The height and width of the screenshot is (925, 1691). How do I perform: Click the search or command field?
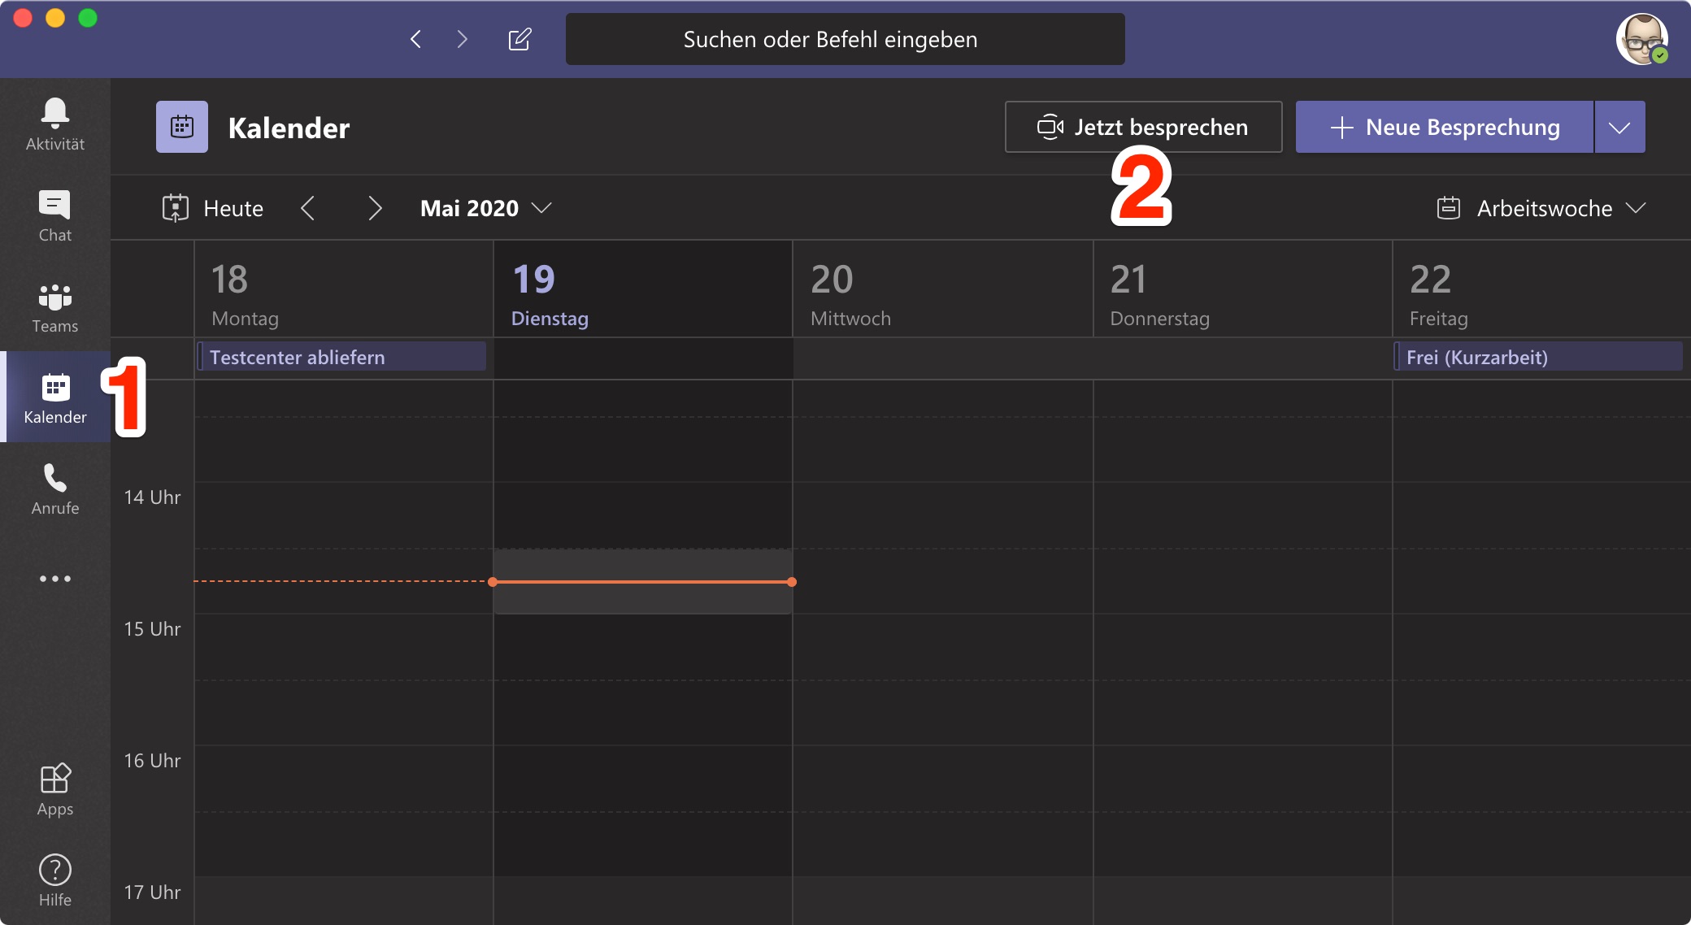[x=845, y=39]
